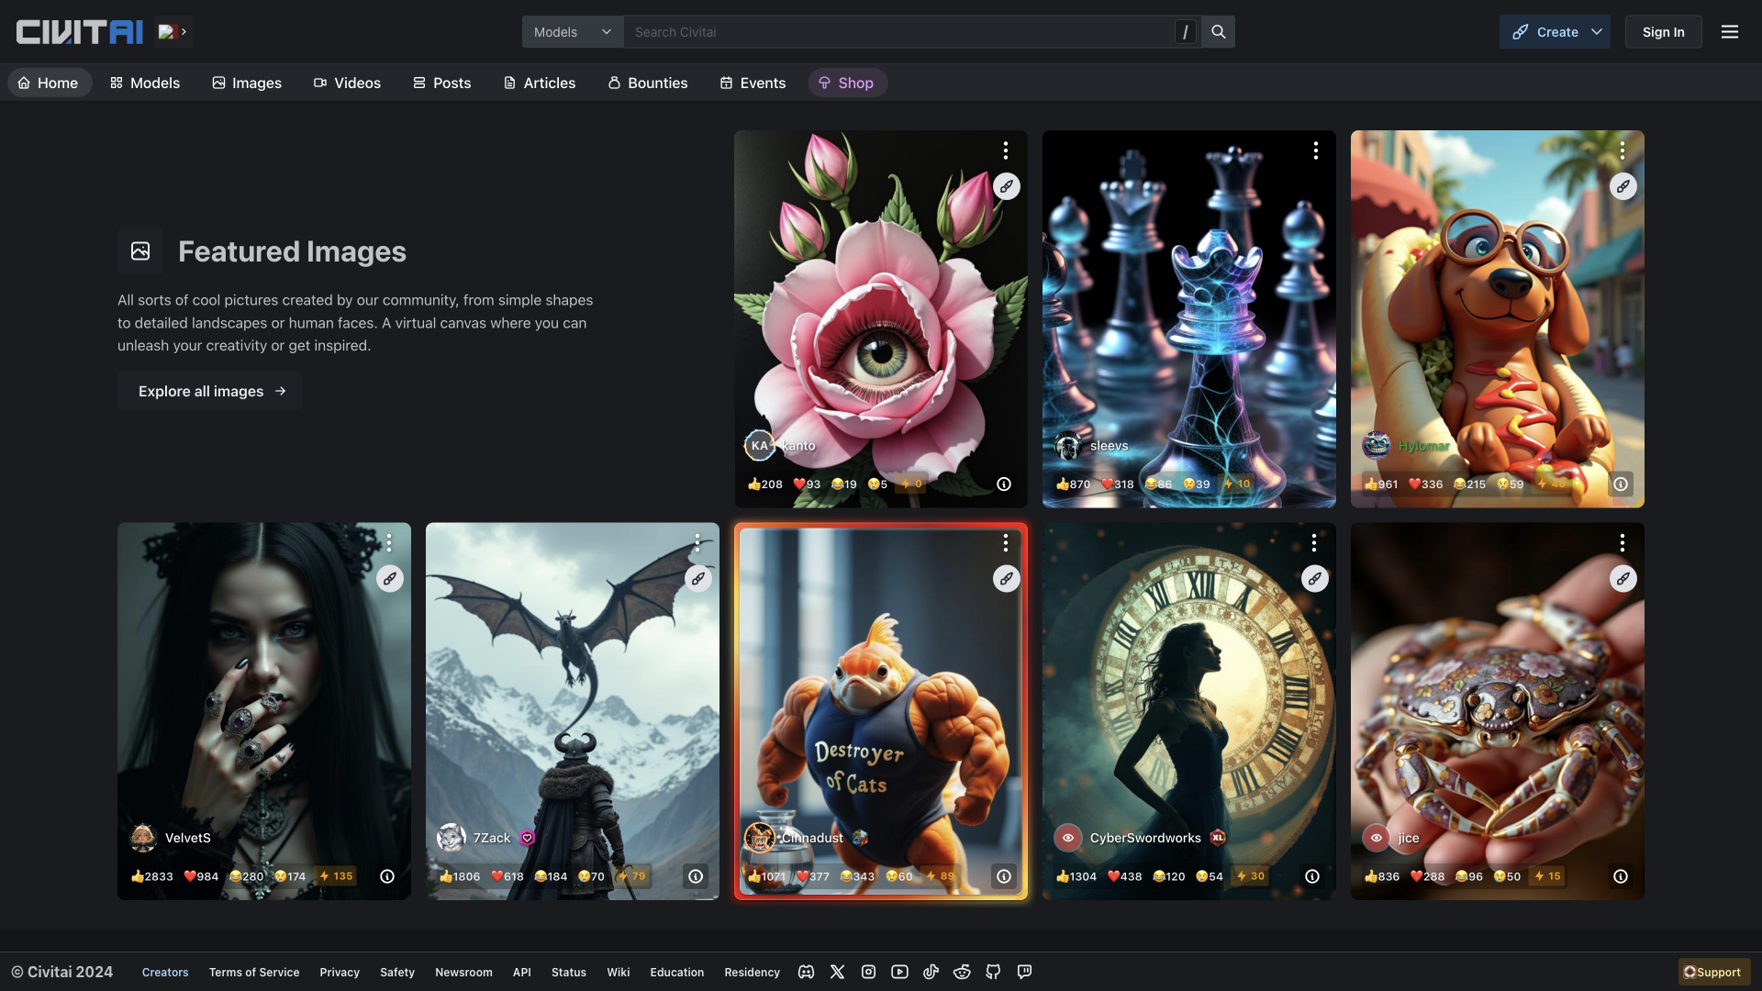1762x991 pixels.
Task: Click the Create button
Action: (1545, 32)
